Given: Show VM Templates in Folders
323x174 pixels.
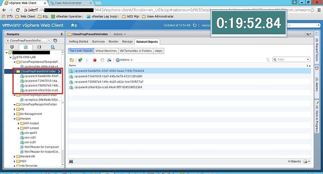Looking at the screenshot, I should click(x=136, y=51).
